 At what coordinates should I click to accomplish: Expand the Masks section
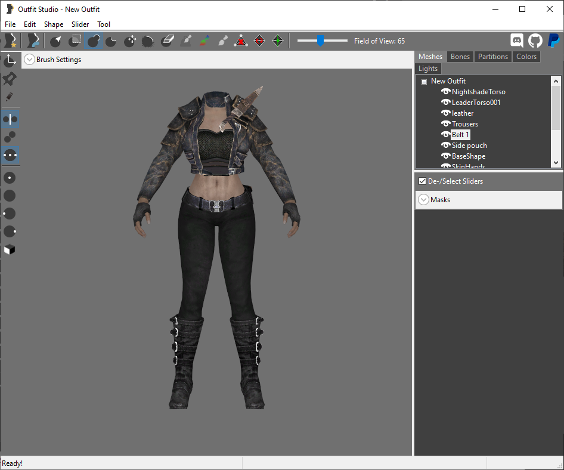[x=424, y=199]
